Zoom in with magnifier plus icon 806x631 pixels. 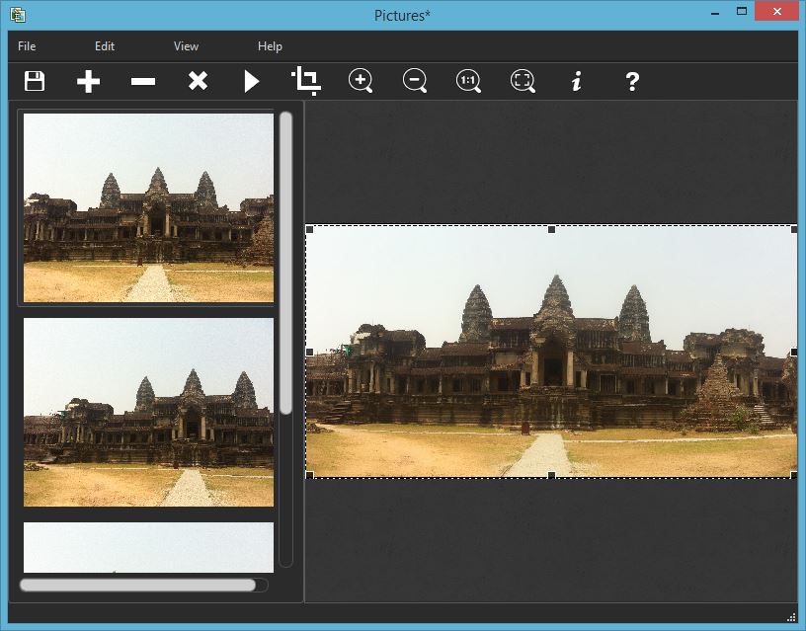pyautogui.click(x=361, y=81)
